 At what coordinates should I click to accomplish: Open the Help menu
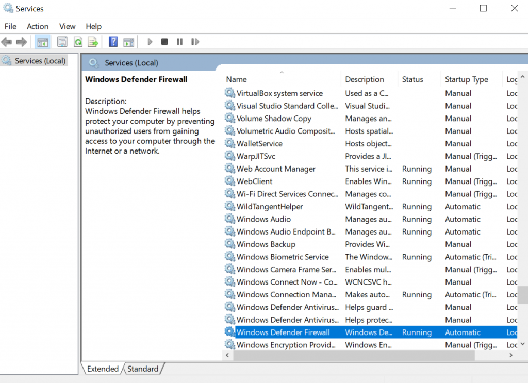coord(94,26)
